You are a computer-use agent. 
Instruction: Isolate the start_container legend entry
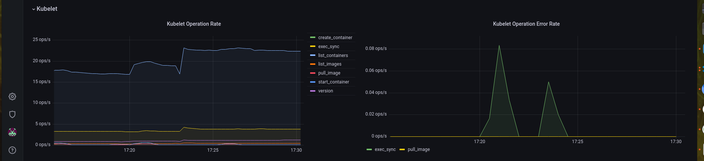click(x=334, y=82)
